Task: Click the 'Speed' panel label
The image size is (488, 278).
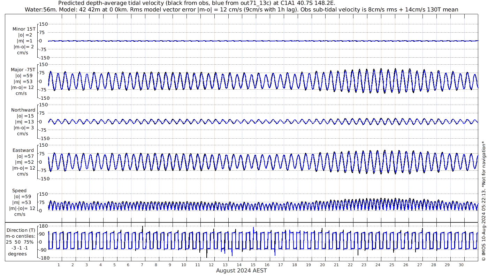Action: tap(19, 191)
